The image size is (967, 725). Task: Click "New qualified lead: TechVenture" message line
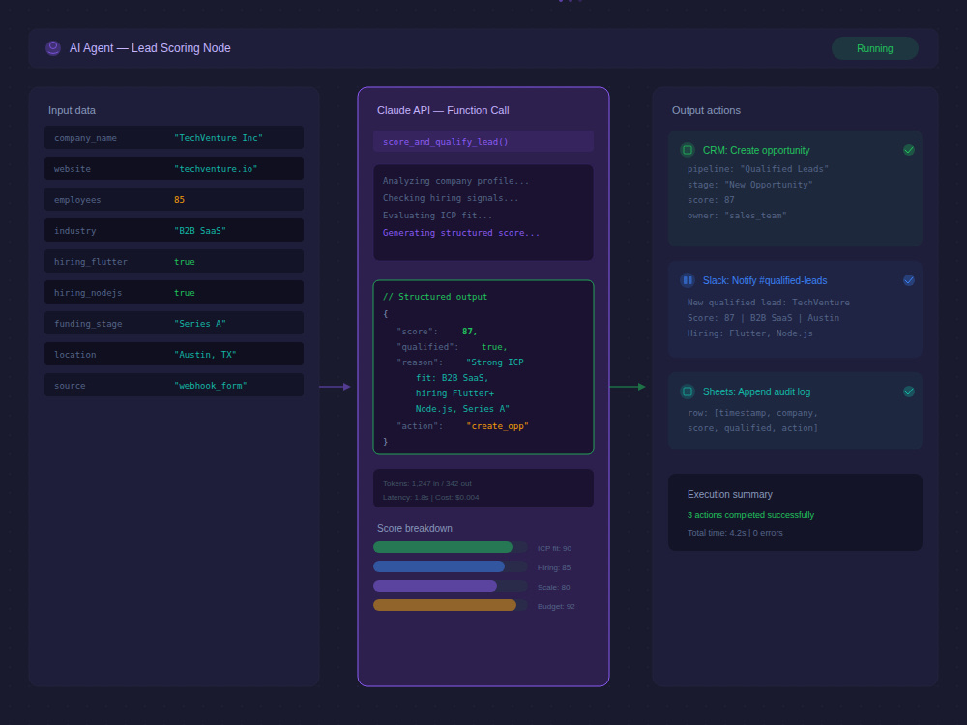[x=769, y=302]
